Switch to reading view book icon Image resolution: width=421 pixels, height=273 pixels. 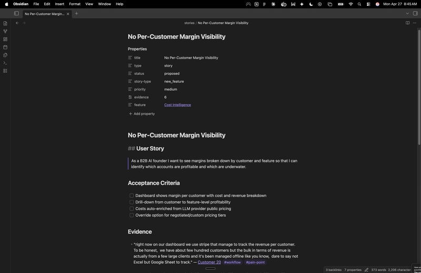tap(407, 23)
